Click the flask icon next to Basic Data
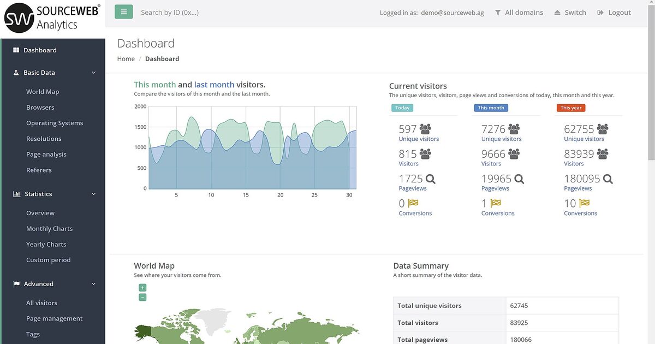 click(x=16, y=73)
